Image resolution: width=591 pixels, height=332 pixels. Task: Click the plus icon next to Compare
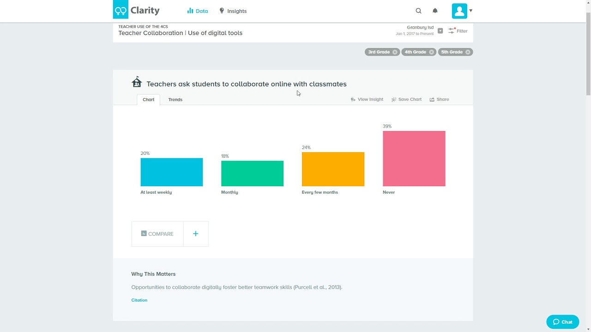point(196,234)
